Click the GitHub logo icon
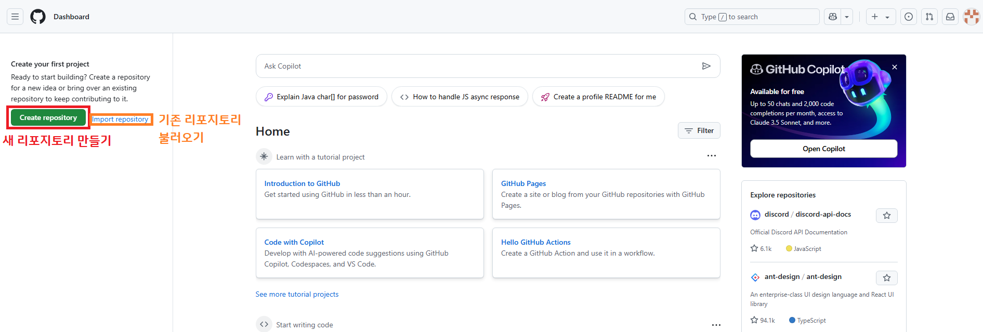 pos(38,17)
